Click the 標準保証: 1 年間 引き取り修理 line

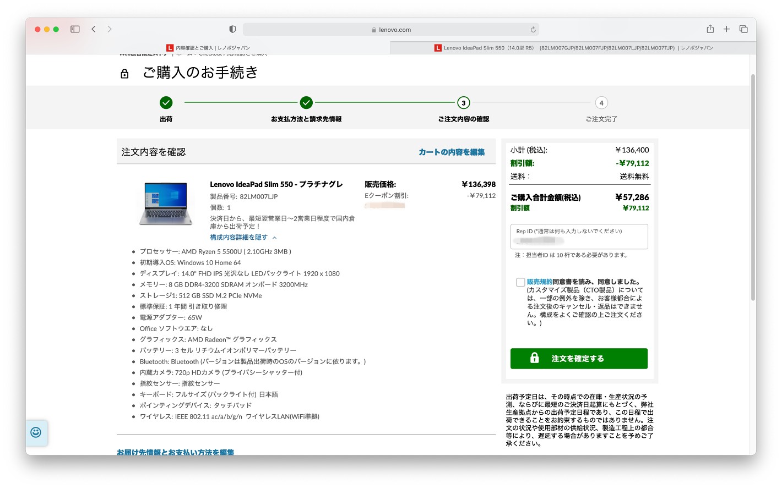click(x=183, y=306)
